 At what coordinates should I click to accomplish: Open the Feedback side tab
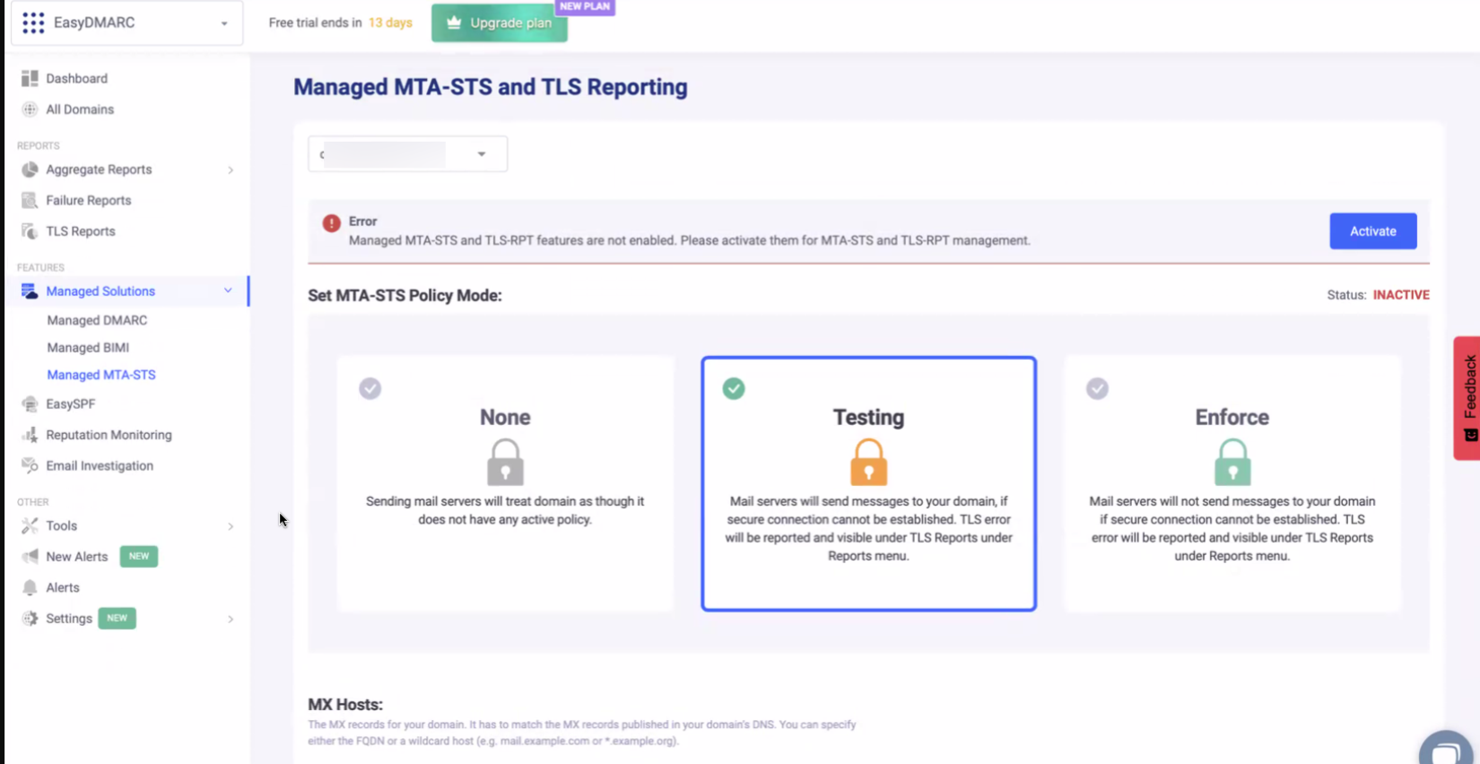(x=1467, y=397)
